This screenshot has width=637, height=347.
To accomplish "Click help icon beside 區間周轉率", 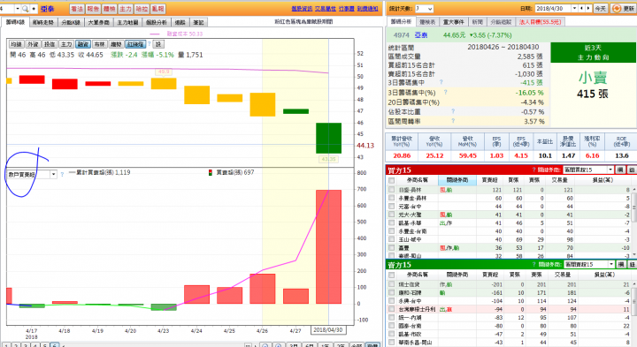I will point(453,121).
